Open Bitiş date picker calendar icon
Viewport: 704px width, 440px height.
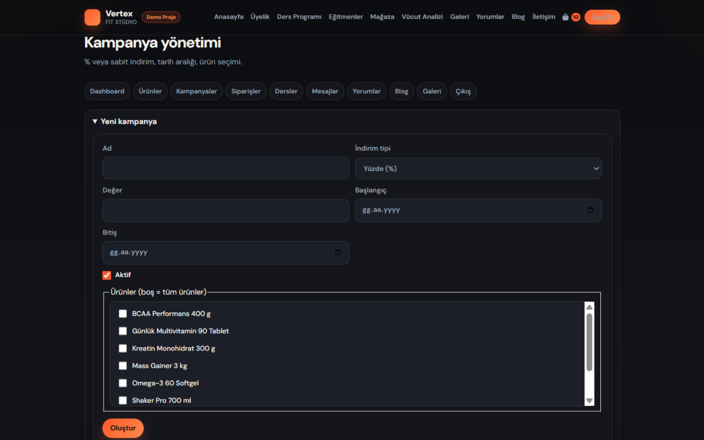click(338, 252)
